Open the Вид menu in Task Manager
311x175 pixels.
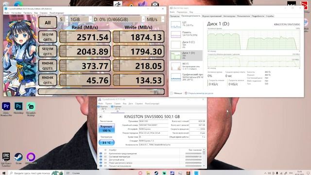[x=191, y=12]
